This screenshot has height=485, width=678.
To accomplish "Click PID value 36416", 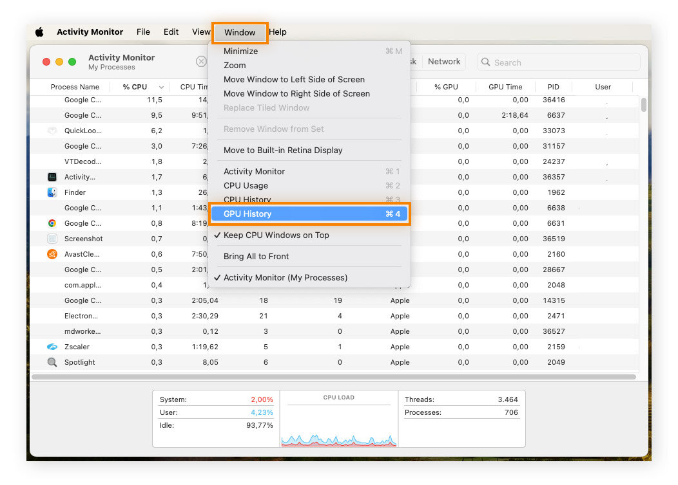I will click(554, 100).
